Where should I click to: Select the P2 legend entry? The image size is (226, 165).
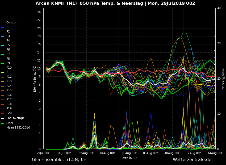(x=8, y=31)
